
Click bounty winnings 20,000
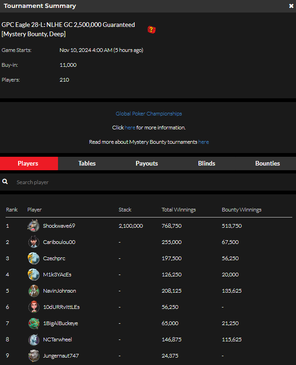point(230,275)
